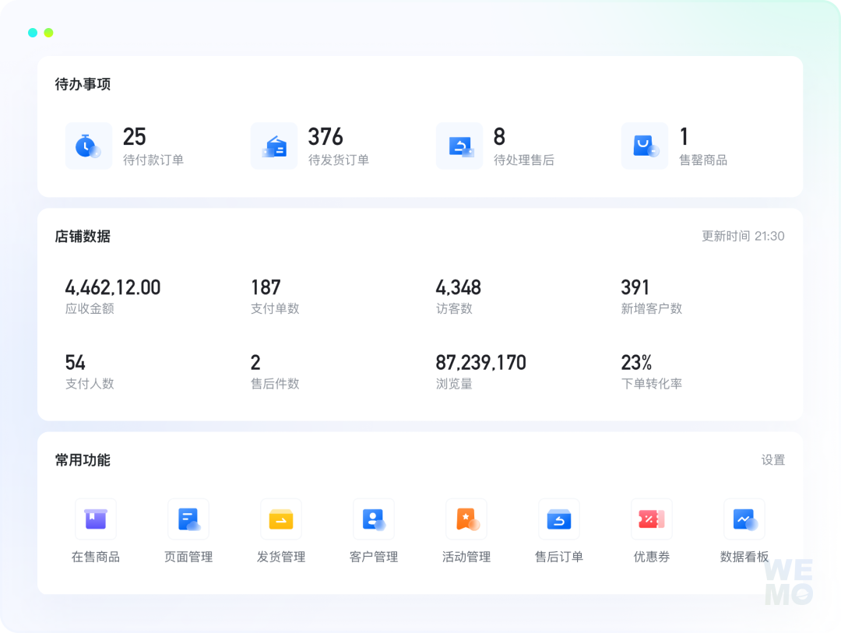Viewport: 841px width, 633px height.
Task: Open the 在售商品 icon
Action: tap(96, 519)
